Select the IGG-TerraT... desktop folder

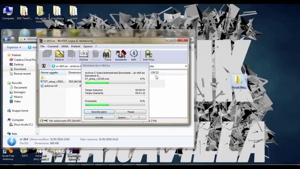pos(24,13)
